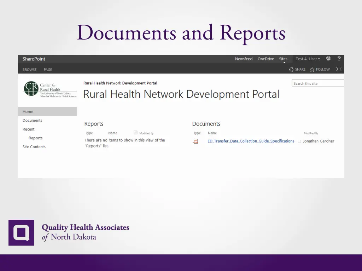
Task: Switch to the PAGE ribbon tab
Action: point(48,70)
